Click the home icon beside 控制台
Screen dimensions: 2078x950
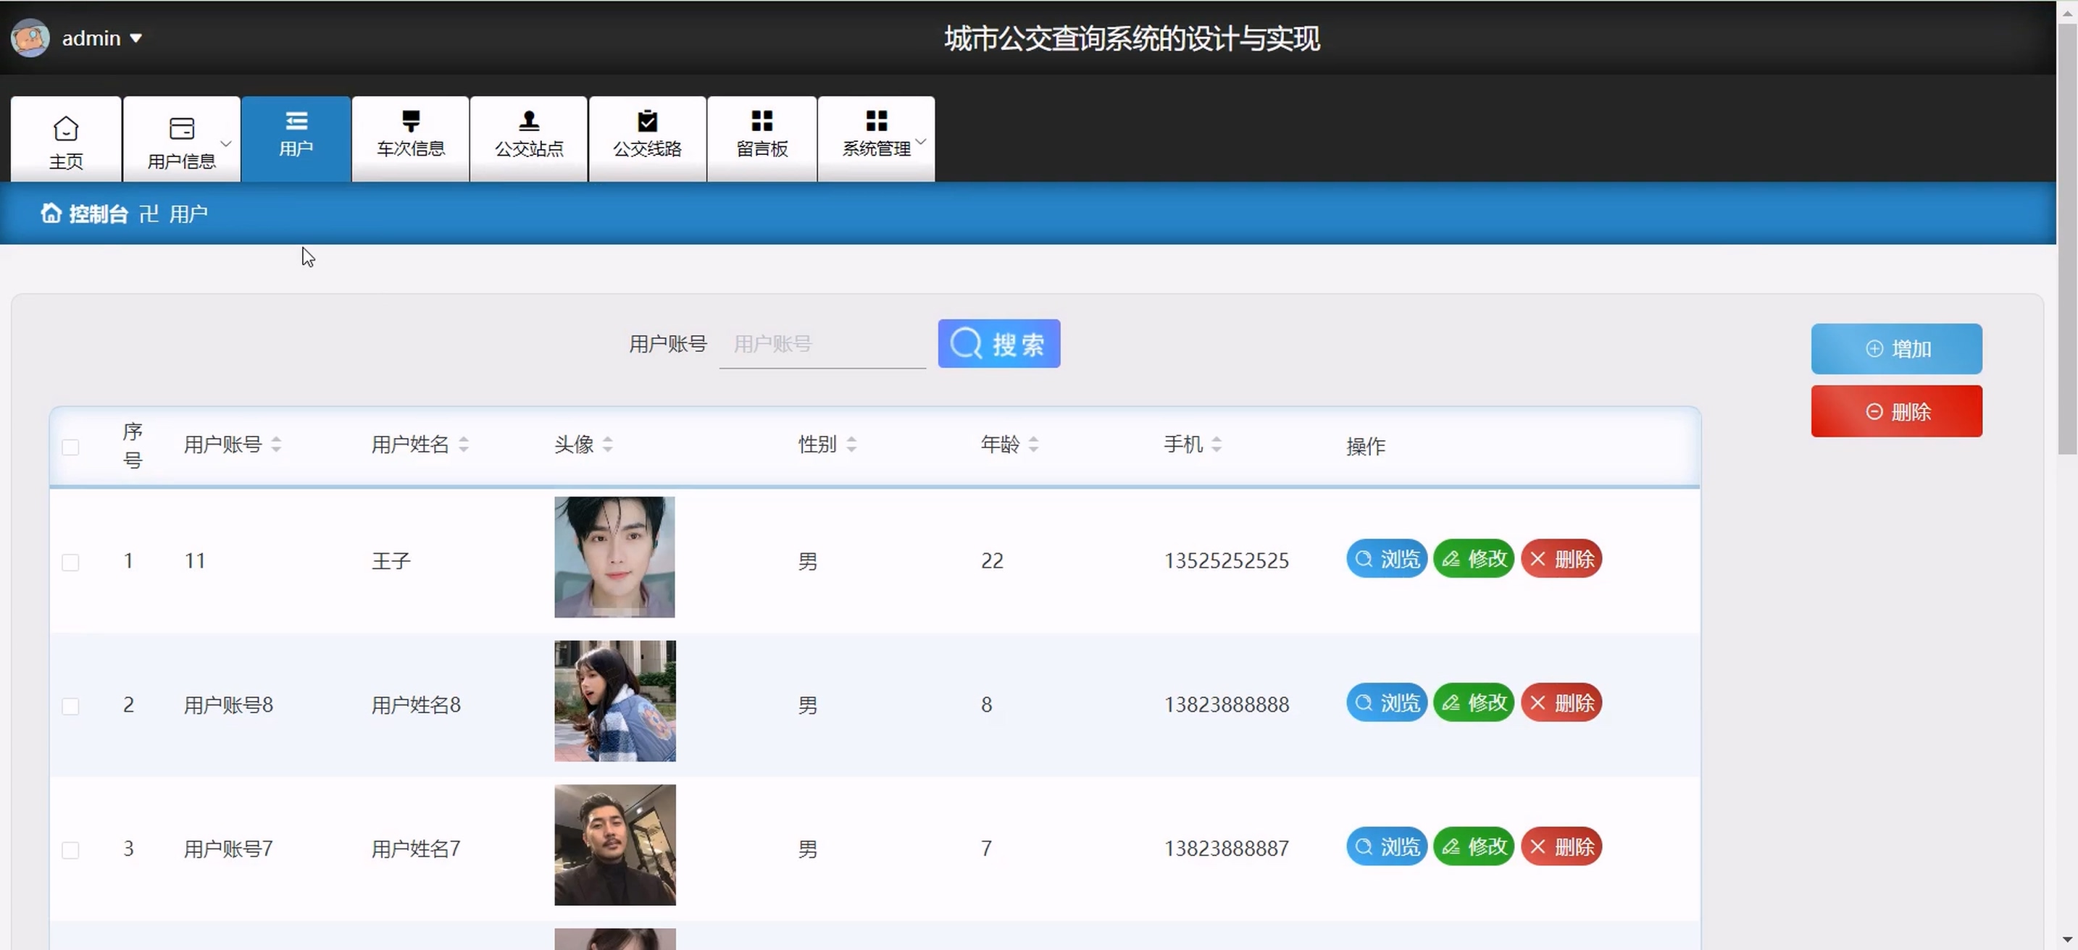coord(51,213)
